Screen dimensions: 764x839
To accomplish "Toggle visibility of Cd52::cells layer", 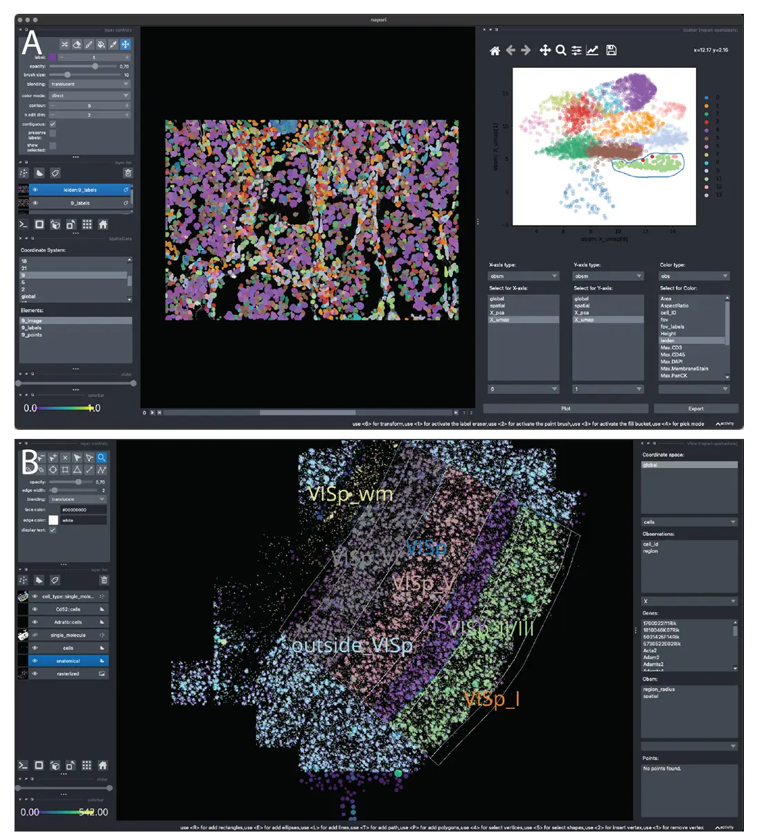I will (35, 609).
